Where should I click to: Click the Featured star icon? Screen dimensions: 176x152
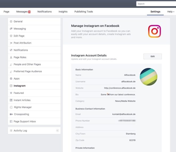pos(11,93)
